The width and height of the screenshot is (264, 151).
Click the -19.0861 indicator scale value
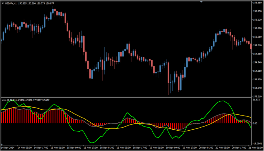(257, 143)
